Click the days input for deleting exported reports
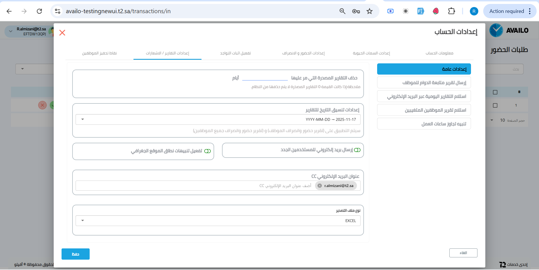 pyautogui.click(x=265, y=77)
